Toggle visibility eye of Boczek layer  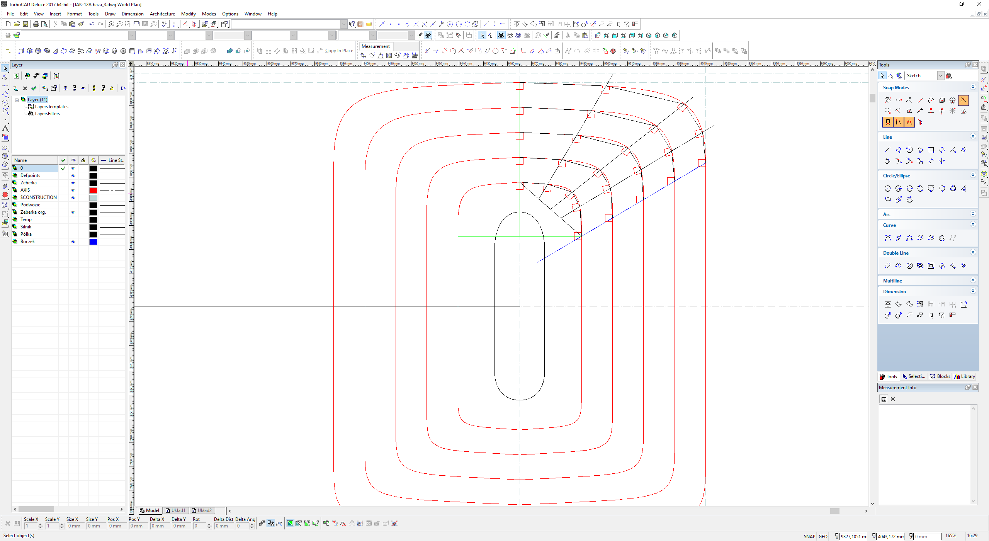73,242
